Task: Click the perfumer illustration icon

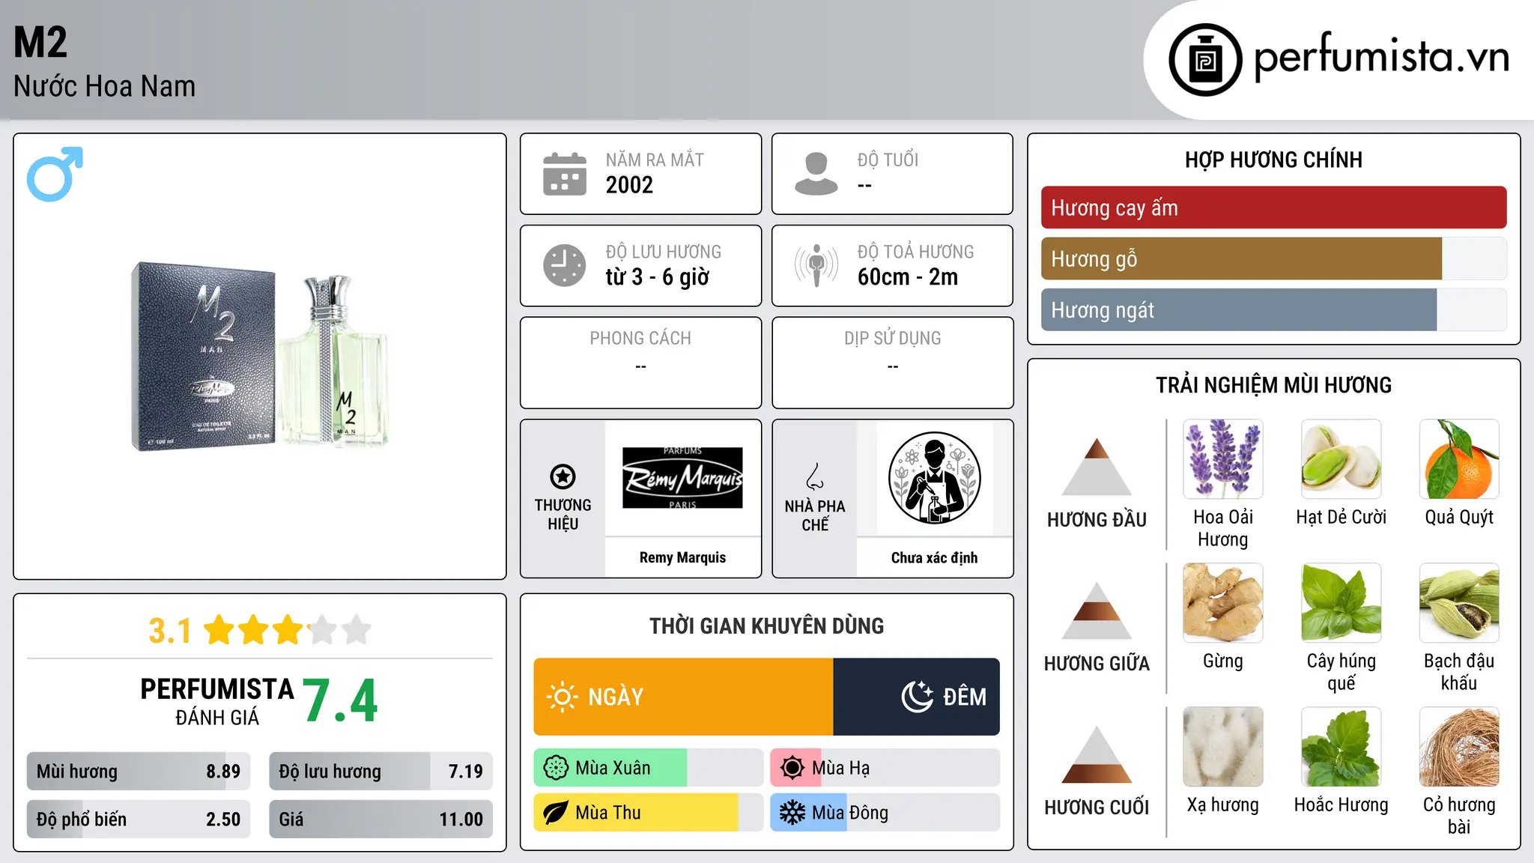Action: coord(935,478)
